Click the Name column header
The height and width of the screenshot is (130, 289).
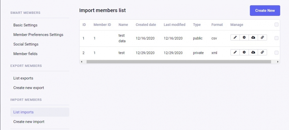click(x=123, y=25)
